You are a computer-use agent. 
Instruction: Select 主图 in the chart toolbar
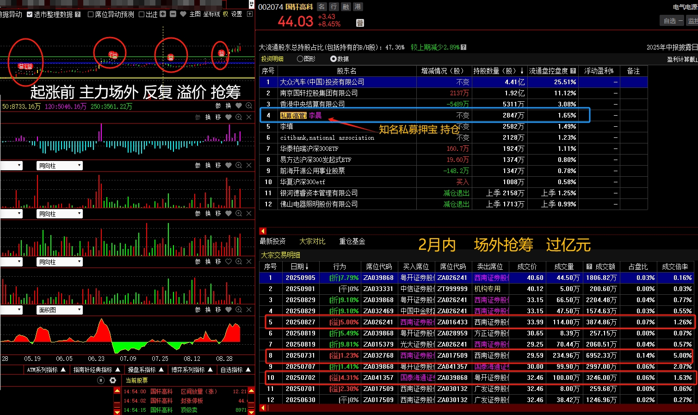click(195, 14)
